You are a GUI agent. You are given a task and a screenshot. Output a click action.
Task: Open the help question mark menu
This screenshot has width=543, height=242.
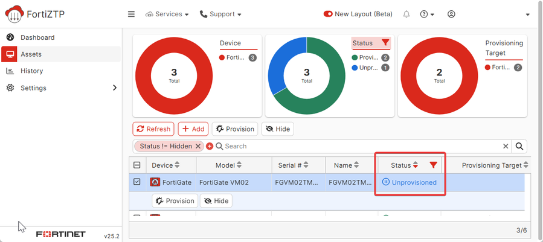pos(427,14)
